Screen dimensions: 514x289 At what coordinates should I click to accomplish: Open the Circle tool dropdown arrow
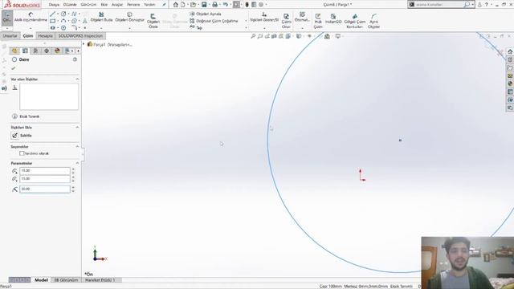(68, 14)
